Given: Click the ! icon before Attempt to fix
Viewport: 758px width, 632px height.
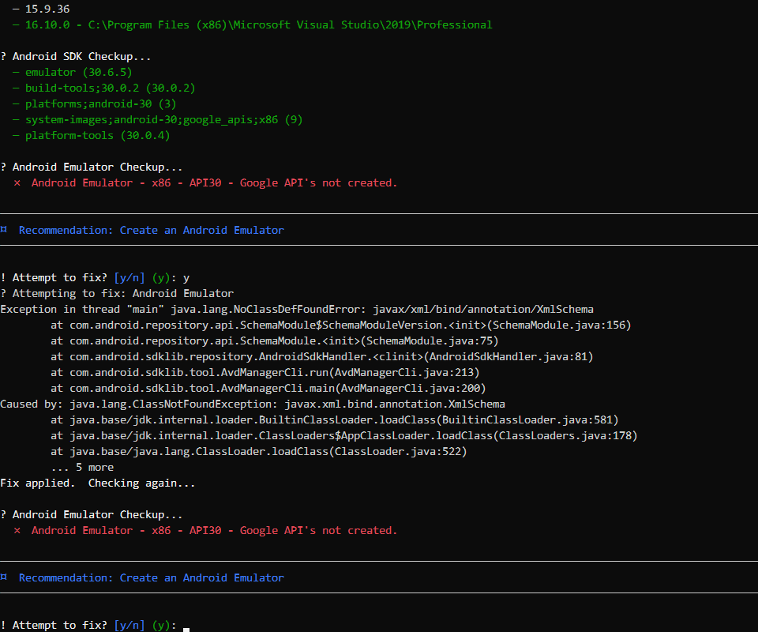Looking at the screenshot, I should click(x=2, y=277).
